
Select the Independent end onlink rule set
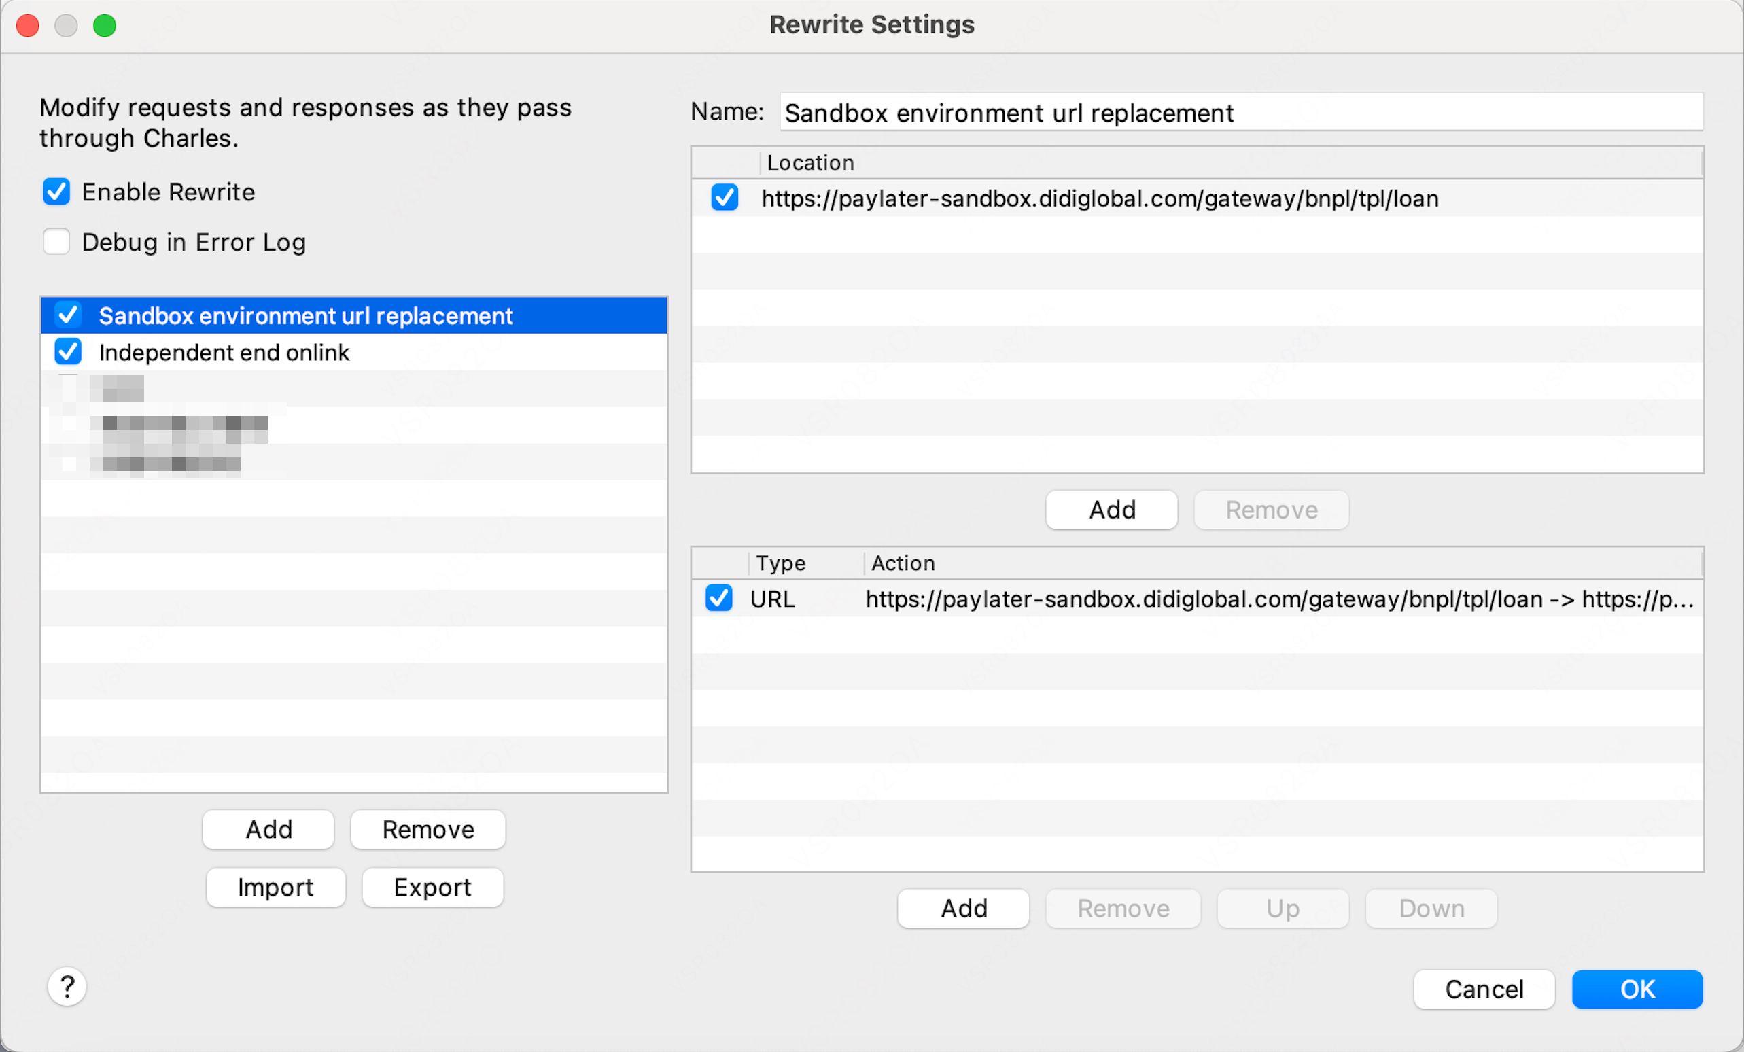(354, 352)
